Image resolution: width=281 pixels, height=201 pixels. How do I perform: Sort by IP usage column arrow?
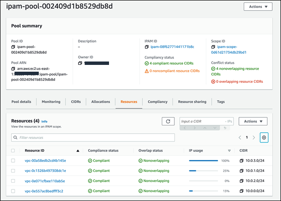(x=229, y=151)
